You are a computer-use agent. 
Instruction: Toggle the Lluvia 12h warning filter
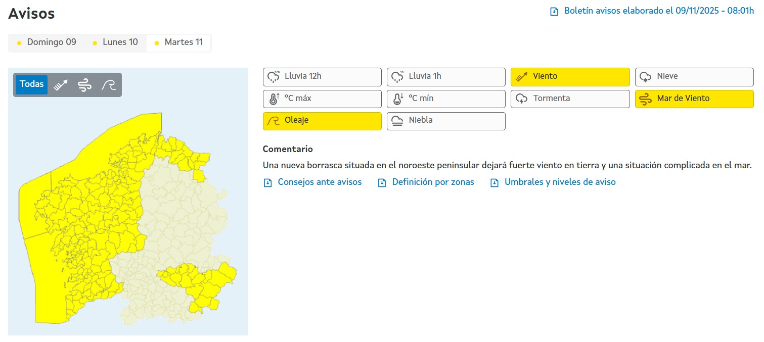[322, 77]
